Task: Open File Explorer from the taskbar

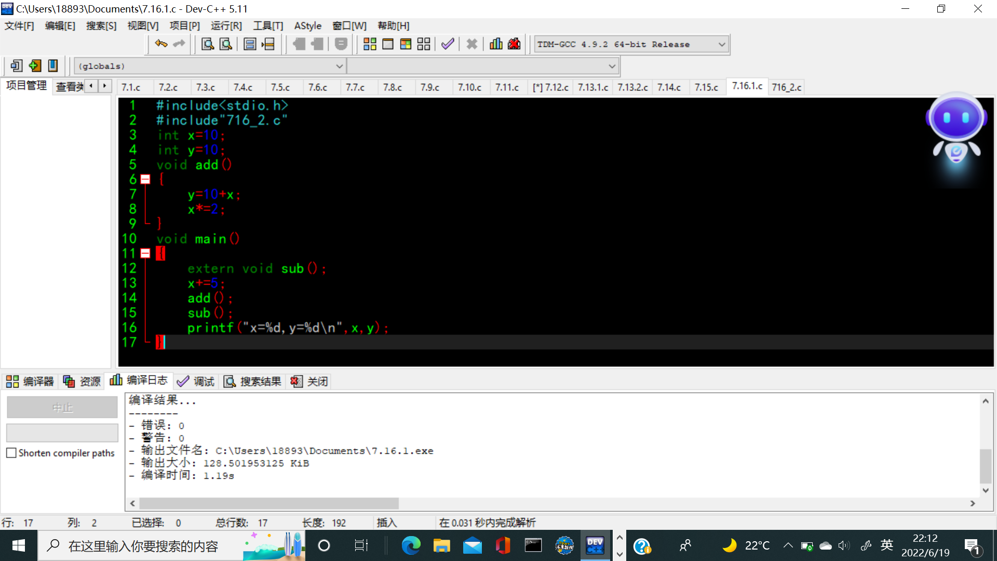Action: point(441,545)
